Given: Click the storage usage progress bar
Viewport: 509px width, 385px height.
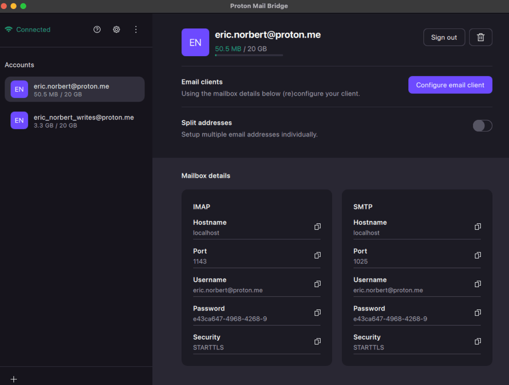Looking at the screenshot, I should point(249,55).
